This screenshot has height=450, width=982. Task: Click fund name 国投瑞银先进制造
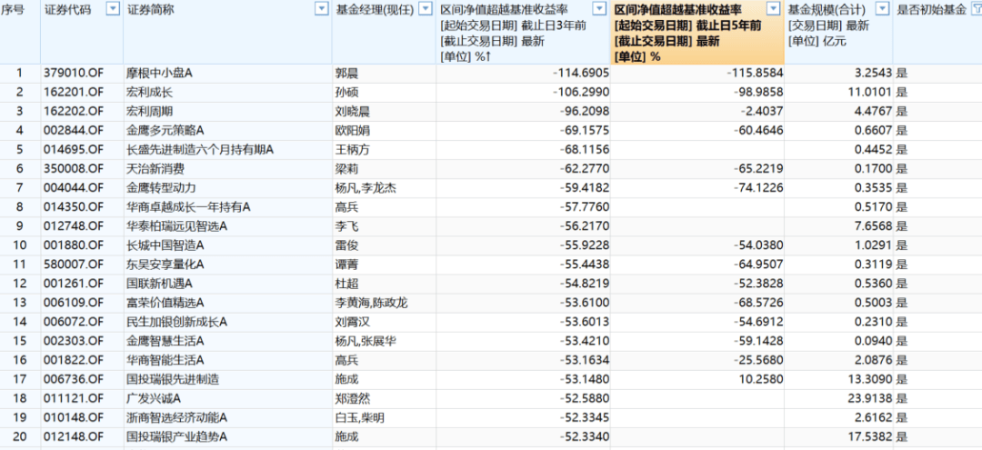pos(173,379)
